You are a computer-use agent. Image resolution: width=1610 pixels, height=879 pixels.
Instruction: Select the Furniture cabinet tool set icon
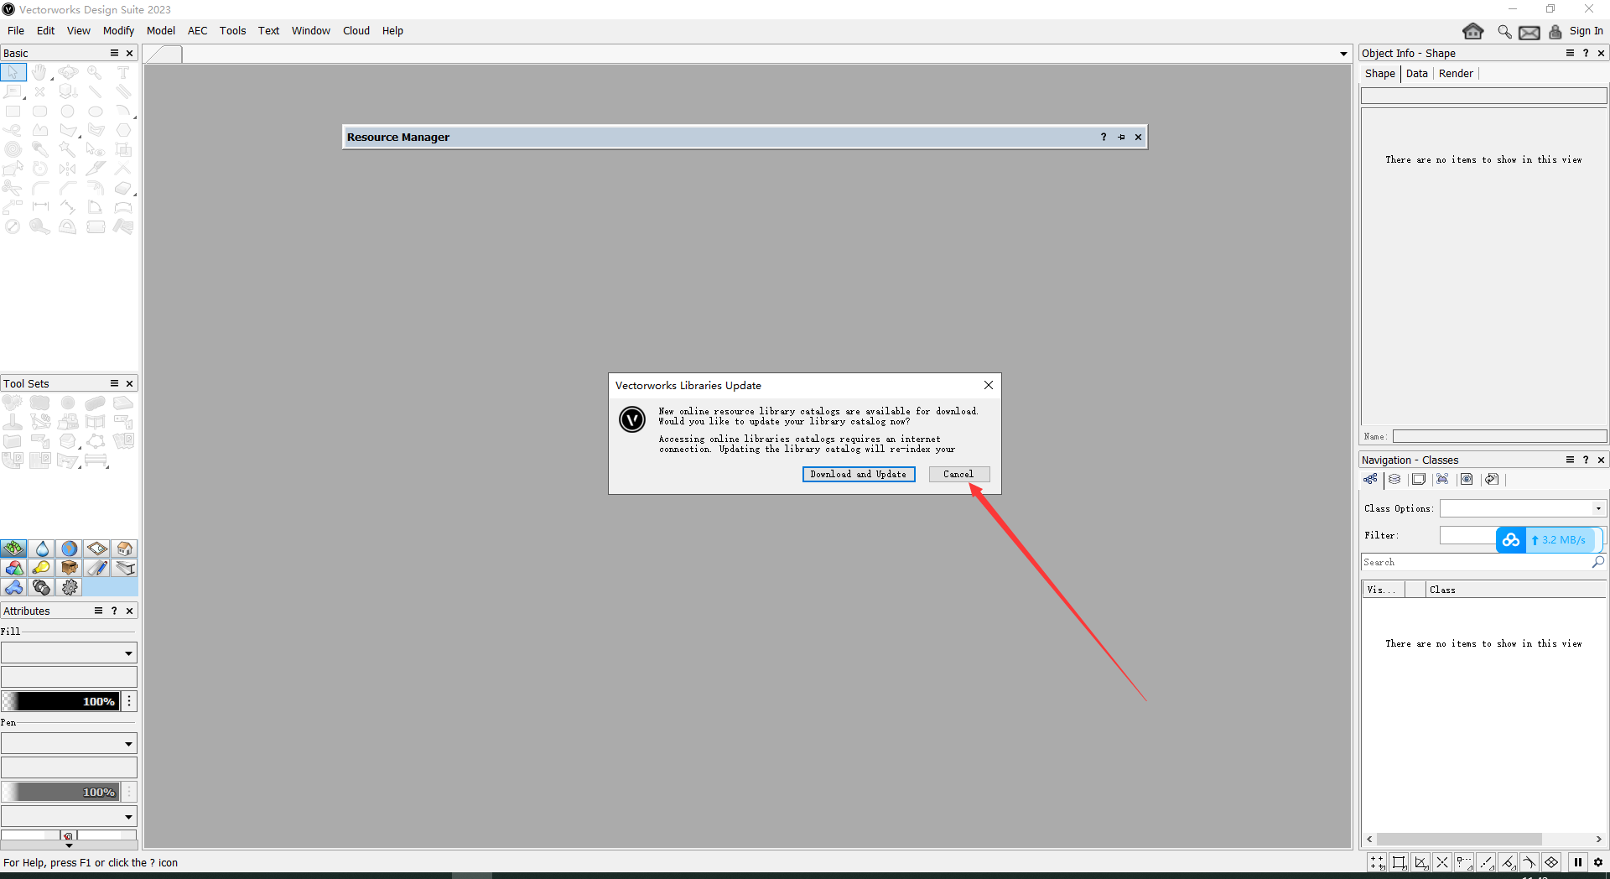click(x=70, y=568)
